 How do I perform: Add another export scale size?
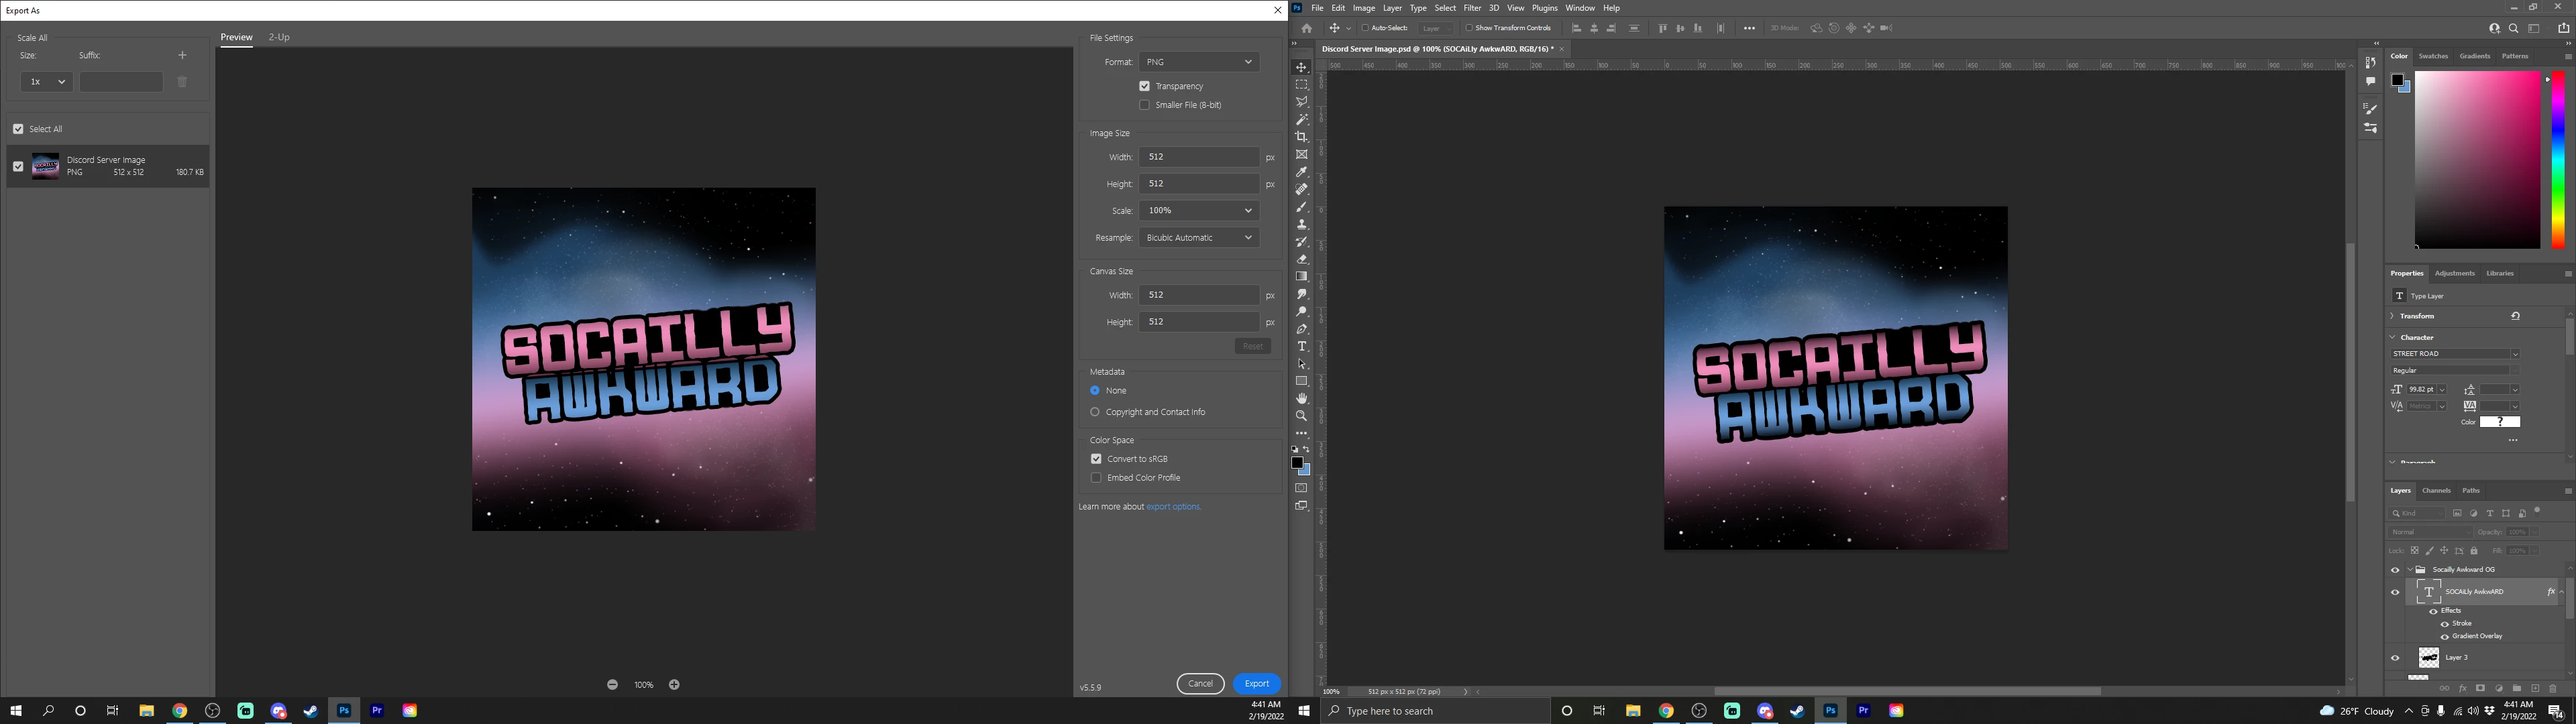(x=182, y=55)
